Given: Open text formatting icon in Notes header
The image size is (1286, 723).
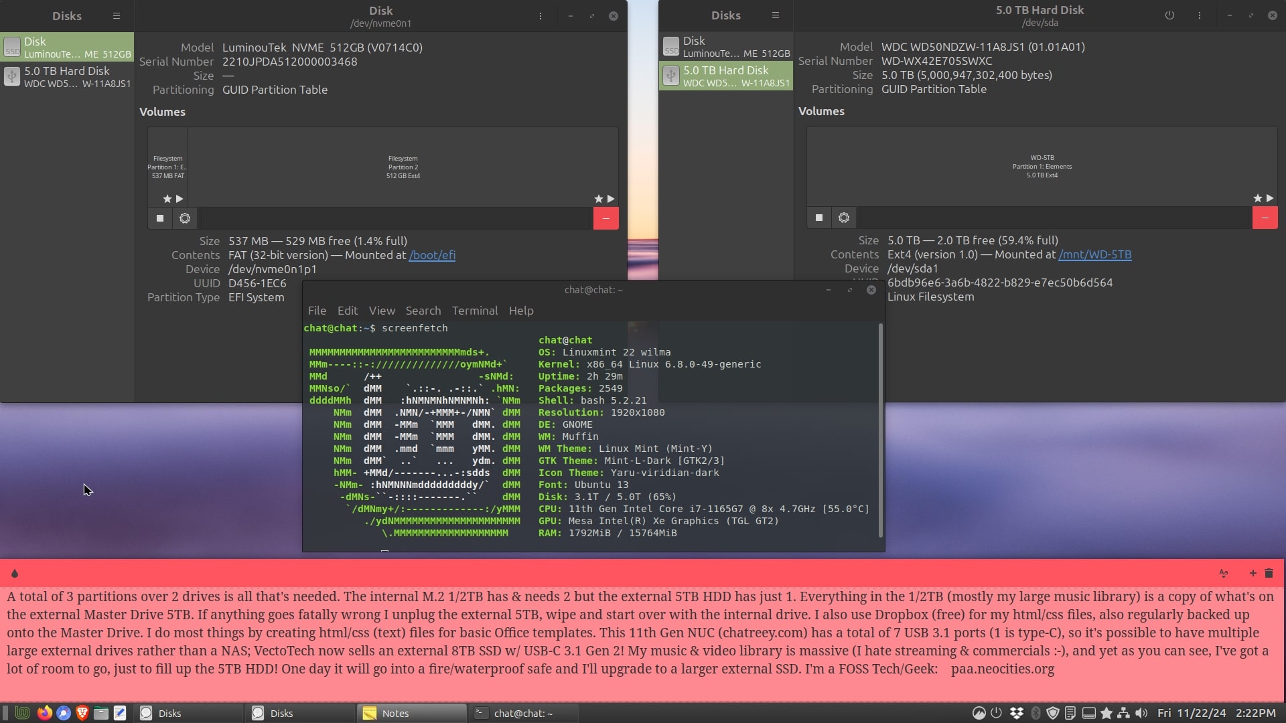Looking at the screenshot, I should pos(1224,573).
